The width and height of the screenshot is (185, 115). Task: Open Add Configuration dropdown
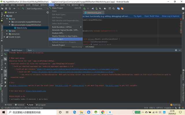coord(35,9)
